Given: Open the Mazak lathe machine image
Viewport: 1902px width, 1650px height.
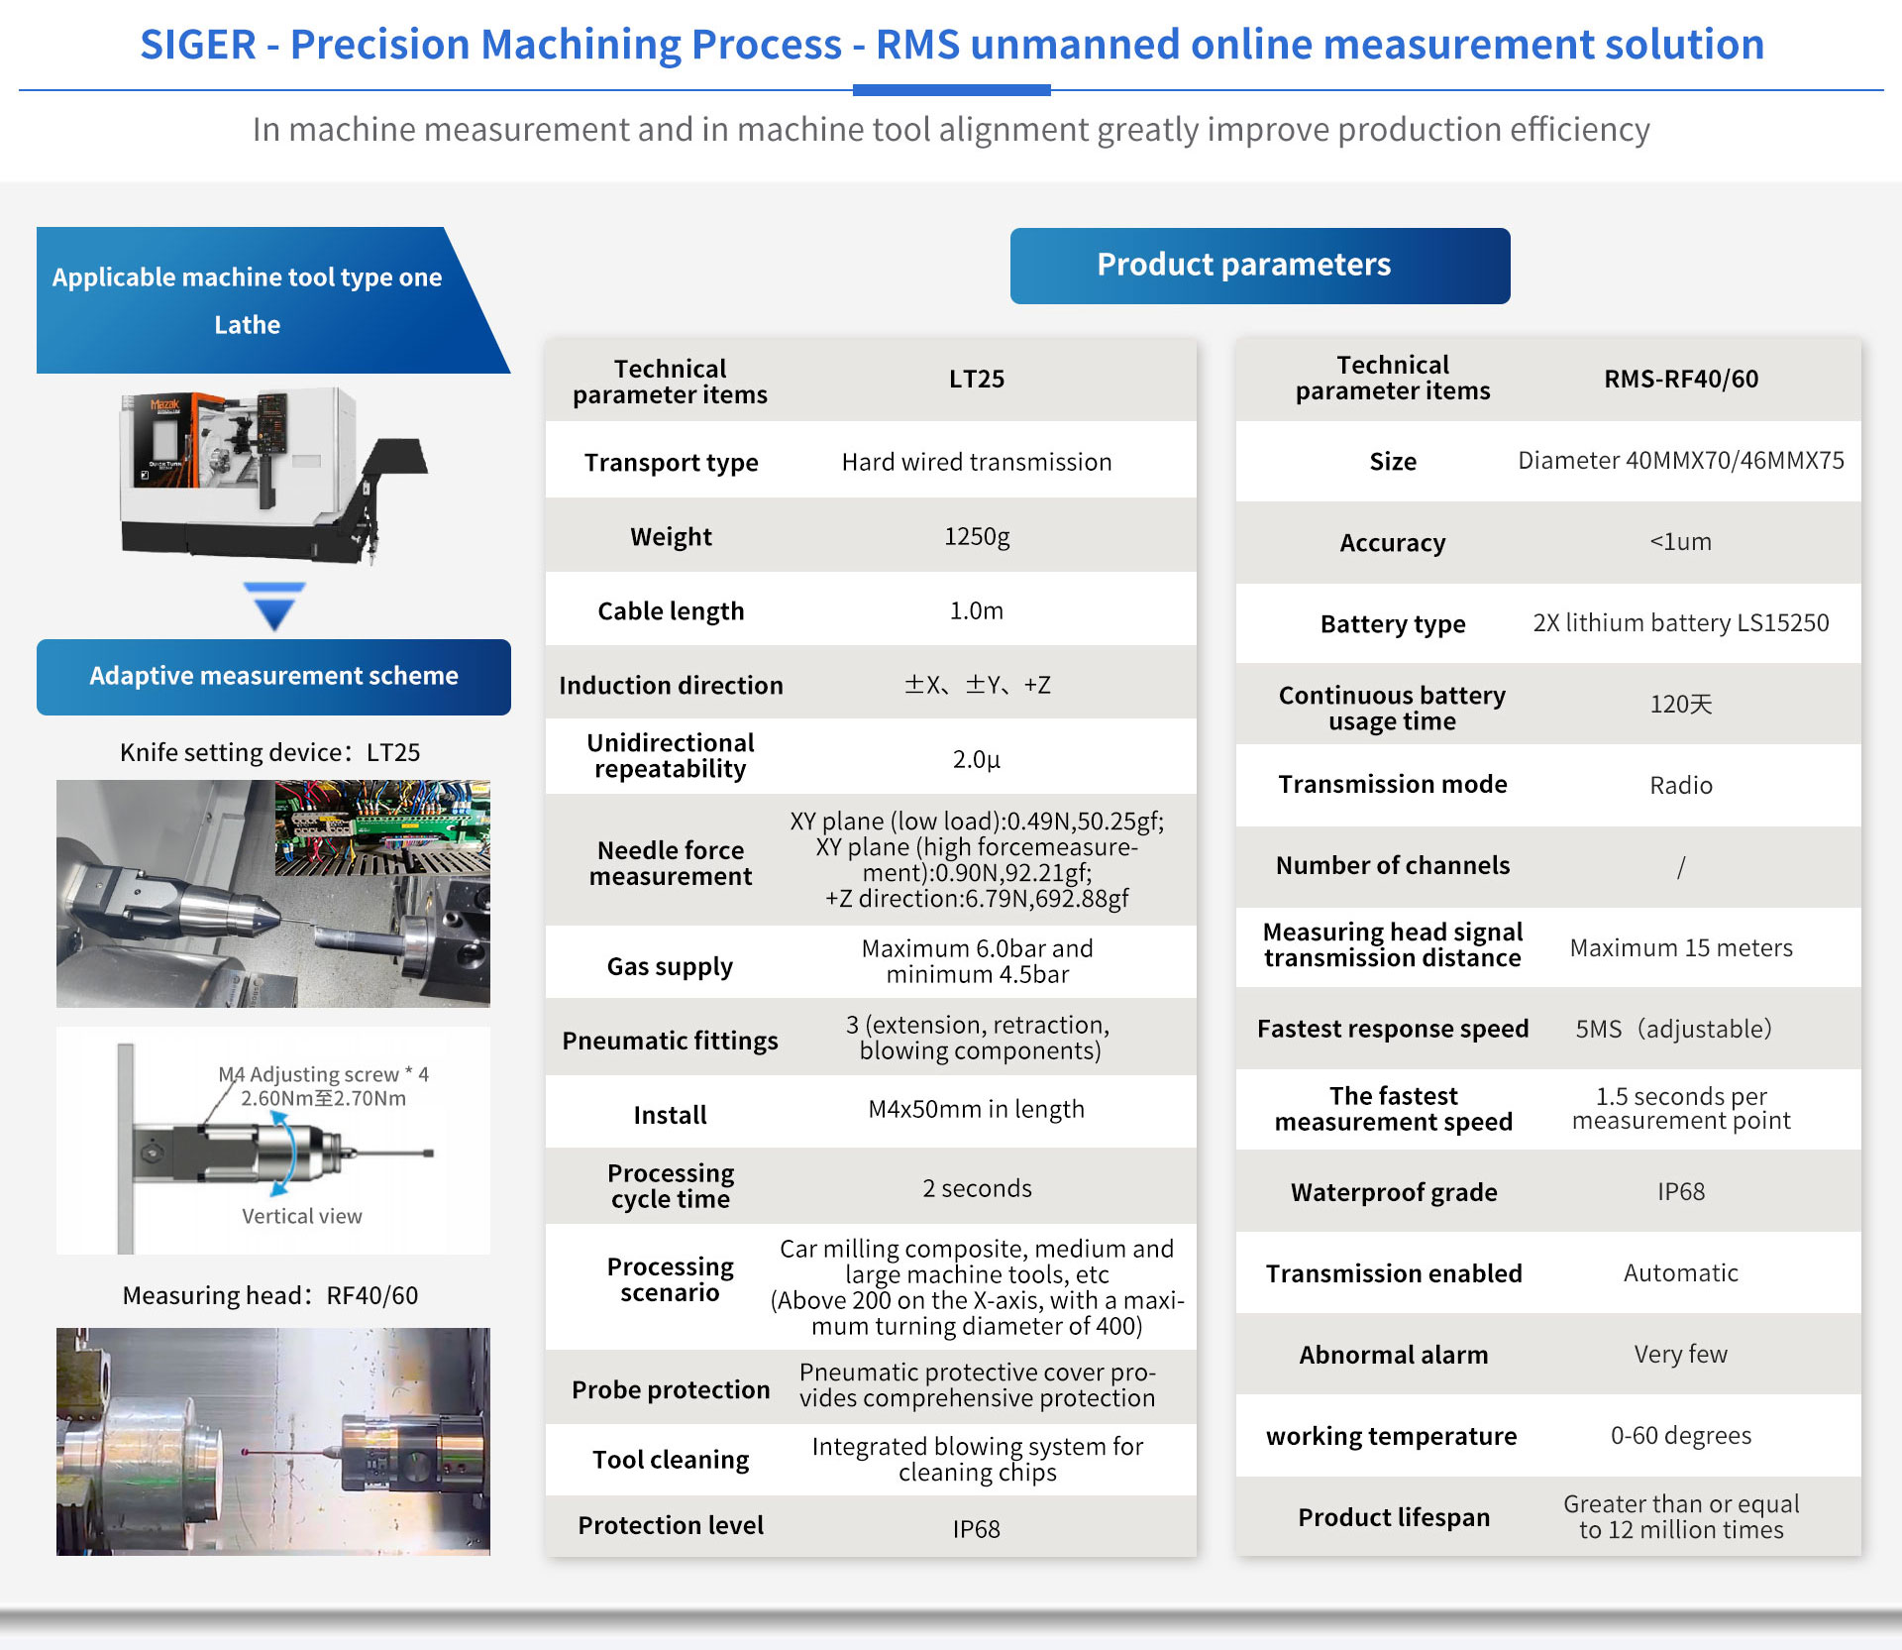Looking at the screenshot, I should [x=273, y=475].
